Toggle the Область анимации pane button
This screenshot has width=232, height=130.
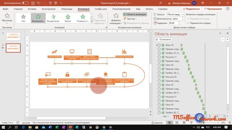click(135, 14)
